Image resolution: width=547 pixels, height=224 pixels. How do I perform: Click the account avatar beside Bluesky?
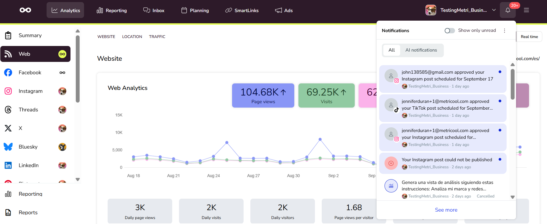(x=62, y=147)
